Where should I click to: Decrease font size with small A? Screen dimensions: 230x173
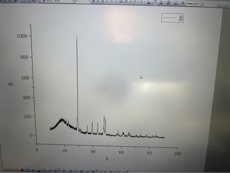pos(130,2)
